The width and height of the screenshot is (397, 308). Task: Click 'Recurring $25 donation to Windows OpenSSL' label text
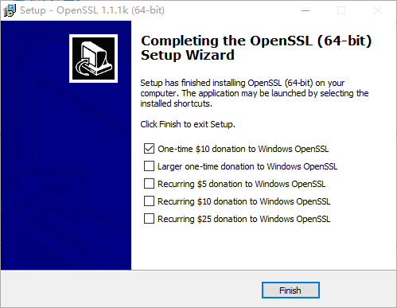(244, 219)
